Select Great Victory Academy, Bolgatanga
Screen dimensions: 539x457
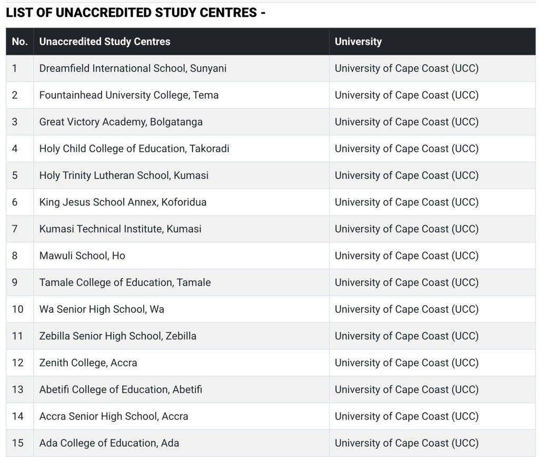coord(121,122)
